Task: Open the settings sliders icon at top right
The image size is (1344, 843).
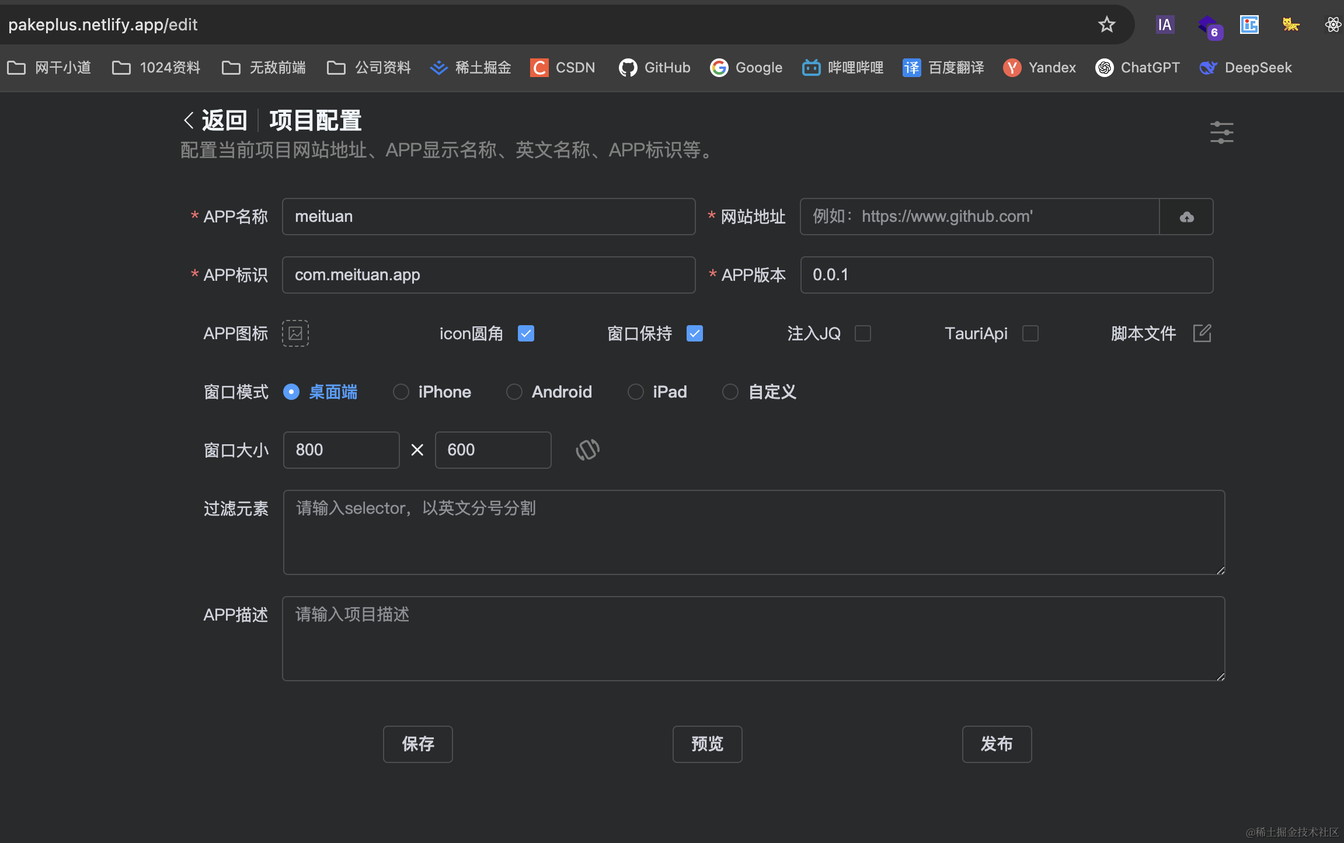Action: (1221, 133)
